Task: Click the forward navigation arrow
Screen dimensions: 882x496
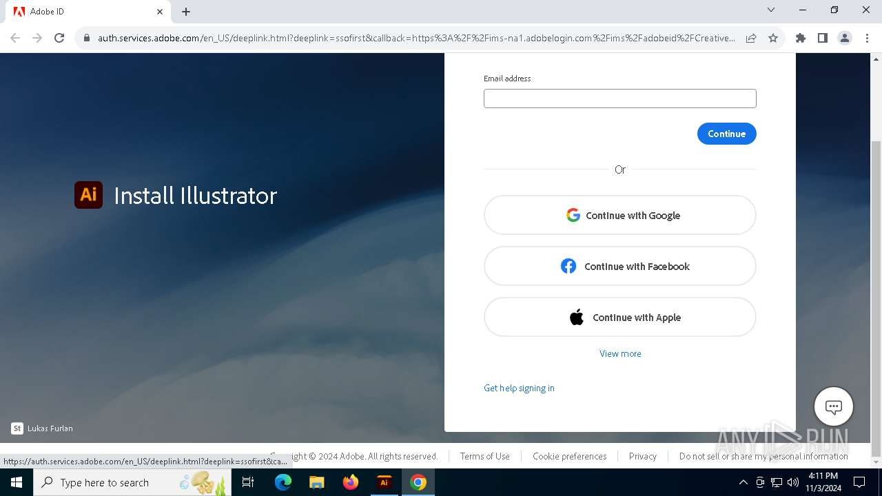Action: point(37,38)
